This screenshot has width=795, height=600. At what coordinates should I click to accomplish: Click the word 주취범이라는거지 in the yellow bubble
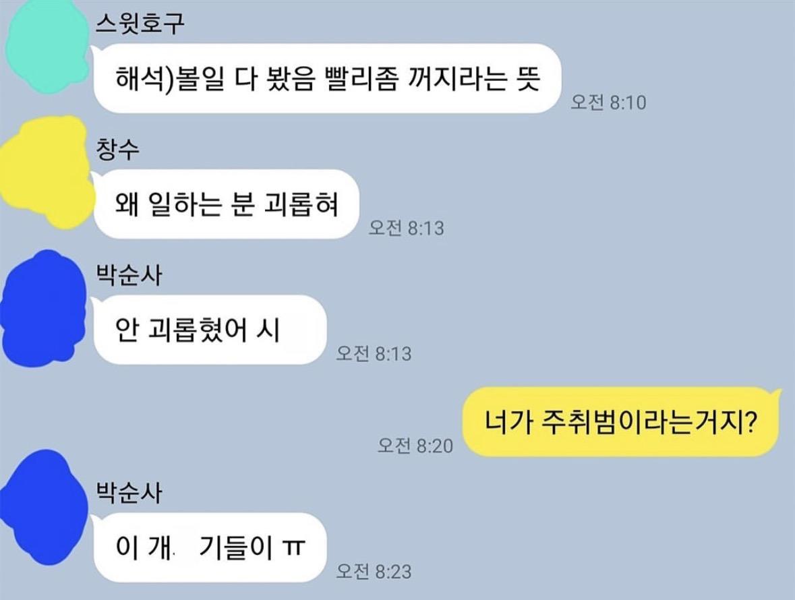pyautogui.click(x=644, y=421)
